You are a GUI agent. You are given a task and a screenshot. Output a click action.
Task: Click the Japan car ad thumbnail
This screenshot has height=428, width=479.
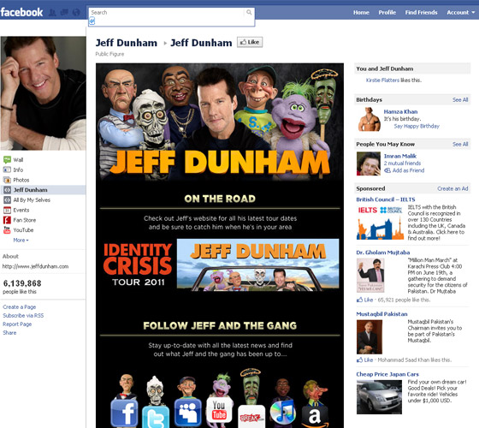point(379,397)
